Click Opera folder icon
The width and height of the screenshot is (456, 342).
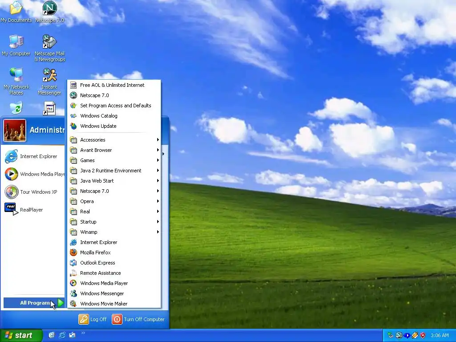pos(73,201)
